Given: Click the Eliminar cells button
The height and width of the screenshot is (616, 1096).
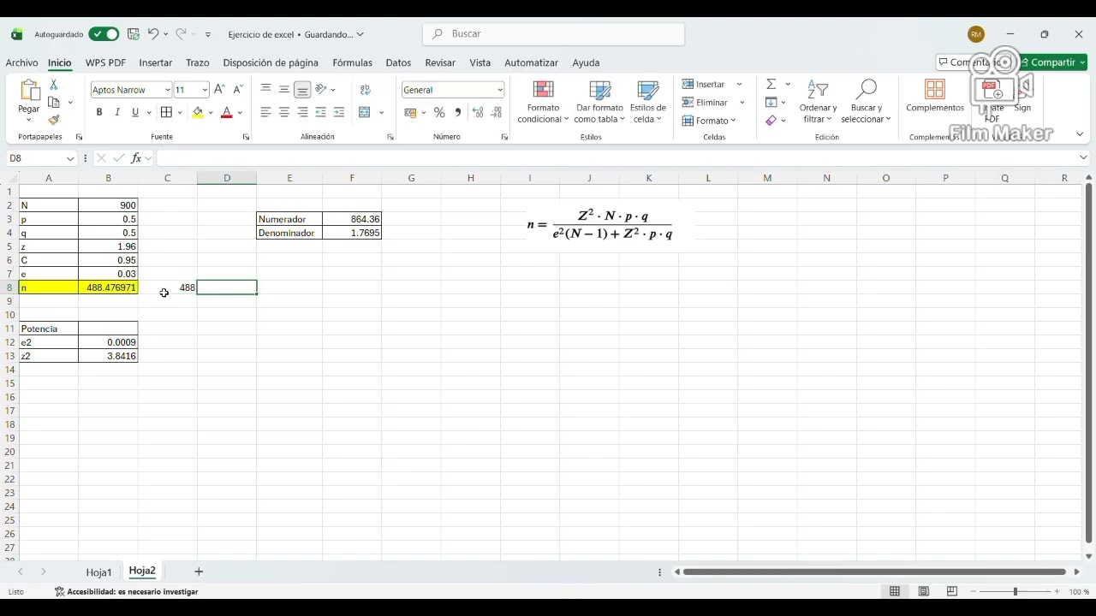Looking at the screenshot, I should coord(706,103).
